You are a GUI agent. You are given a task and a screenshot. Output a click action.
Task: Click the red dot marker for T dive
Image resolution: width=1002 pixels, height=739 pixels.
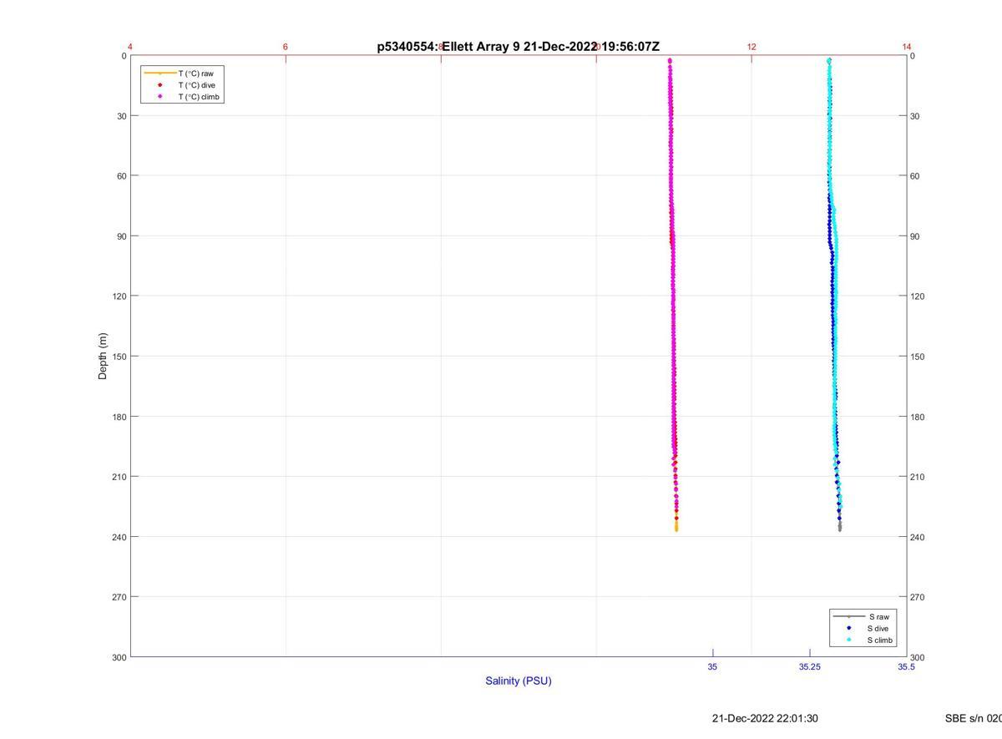pyautogui.click(x=159, y=85)
